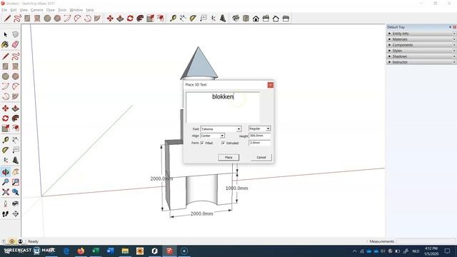Expand the Styles tray panel

[421, 51]
